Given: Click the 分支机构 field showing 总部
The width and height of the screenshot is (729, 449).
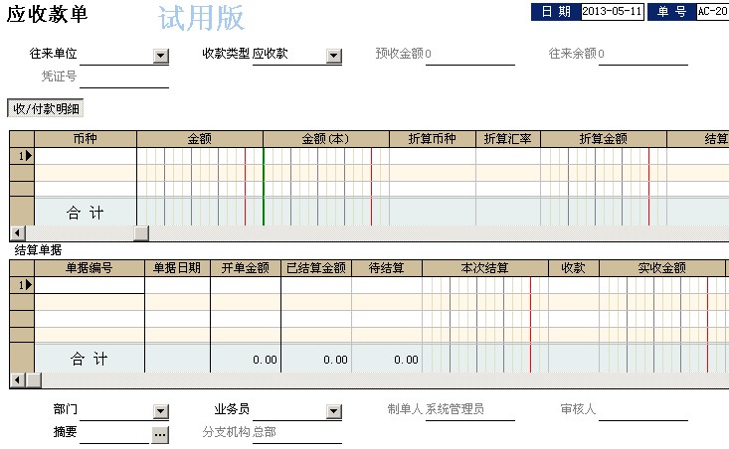Looking at the screenshot, I should 297,433.
